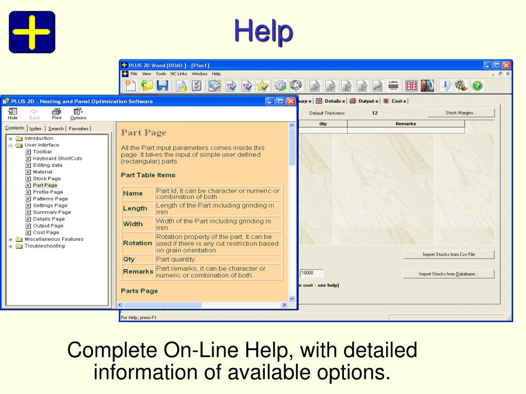The width and height of the screenshot is (526, 394).
Task: Click help content horizontal scrollbar right arrow
Action: click(284, 305)
